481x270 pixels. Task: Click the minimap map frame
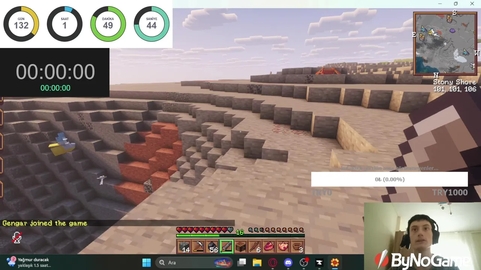click(445, 43)
